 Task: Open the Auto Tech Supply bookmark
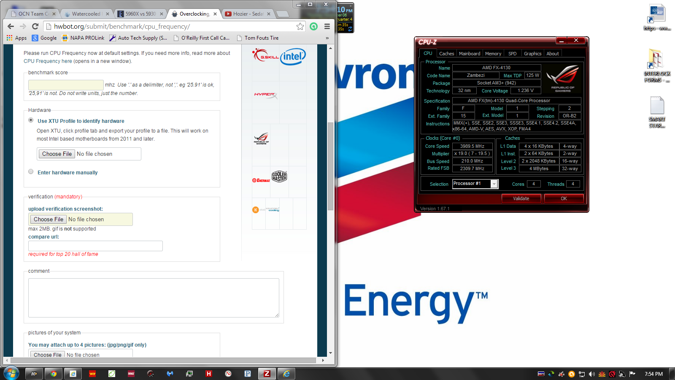tap(138, 38)
